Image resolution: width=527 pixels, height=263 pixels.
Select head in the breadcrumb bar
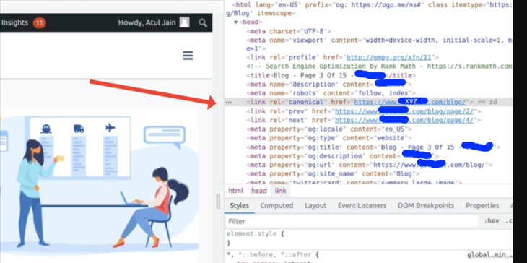pos(258,191)
